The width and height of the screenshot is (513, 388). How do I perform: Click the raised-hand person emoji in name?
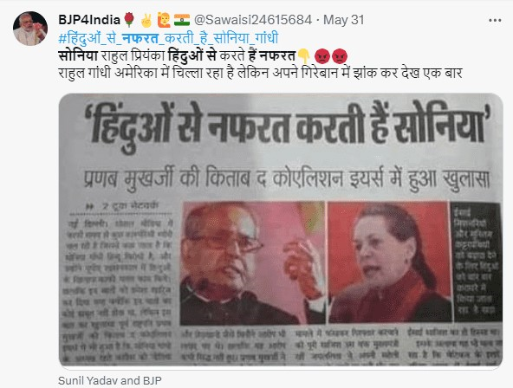tap(164, 20)
